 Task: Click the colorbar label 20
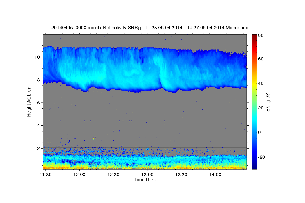(261, 108)
